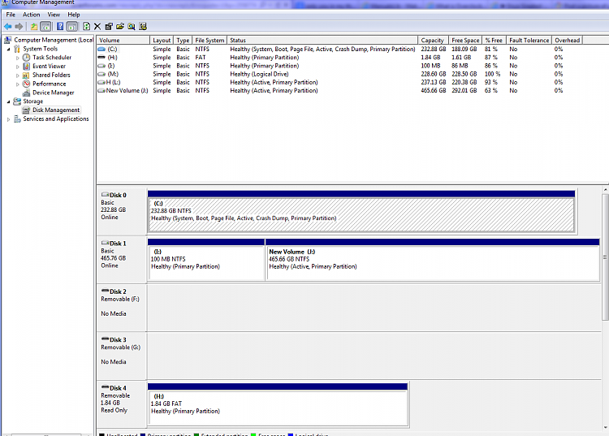
Task: Click the System Tools tree label
Action: (x=40, y=49)
